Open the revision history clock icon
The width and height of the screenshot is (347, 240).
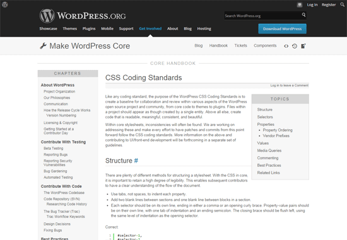[x=295, y=46]
